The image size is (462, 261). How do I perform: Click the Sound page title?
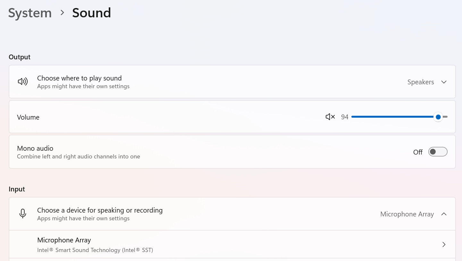tap(91, 13)
